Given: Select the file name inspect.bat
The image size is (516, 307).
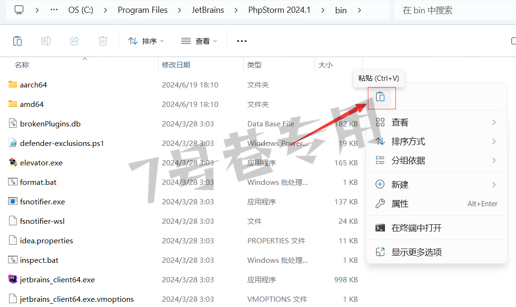Looking at the screenshot, I should coord(39,260).
